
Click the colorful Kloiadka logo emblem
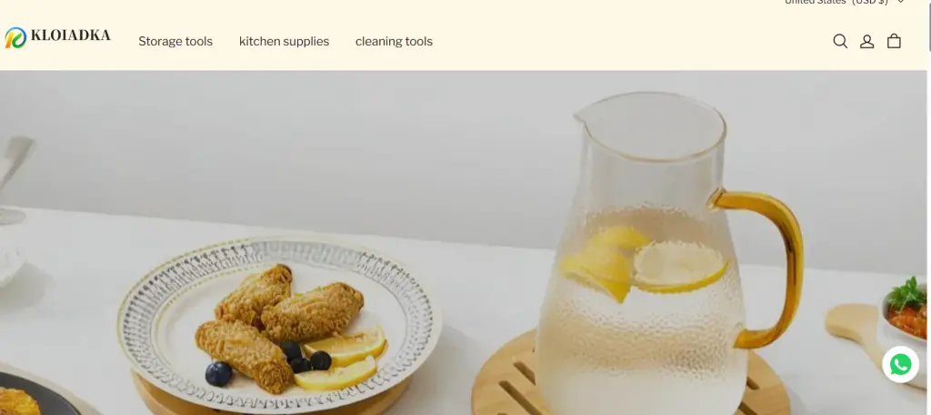tap(15, 37)
